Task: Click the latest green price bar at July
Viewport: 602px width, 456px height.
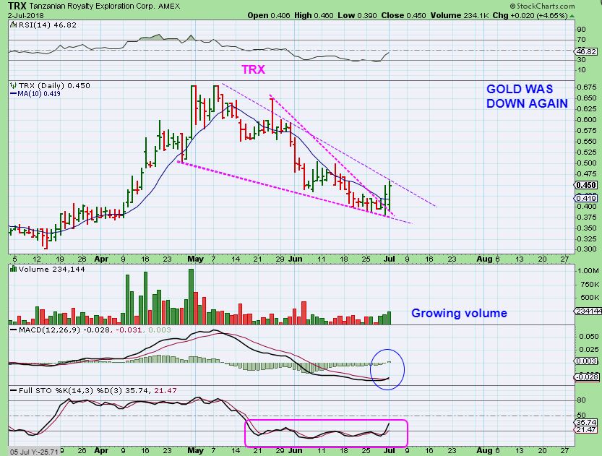Action: [x=390, y=194]
